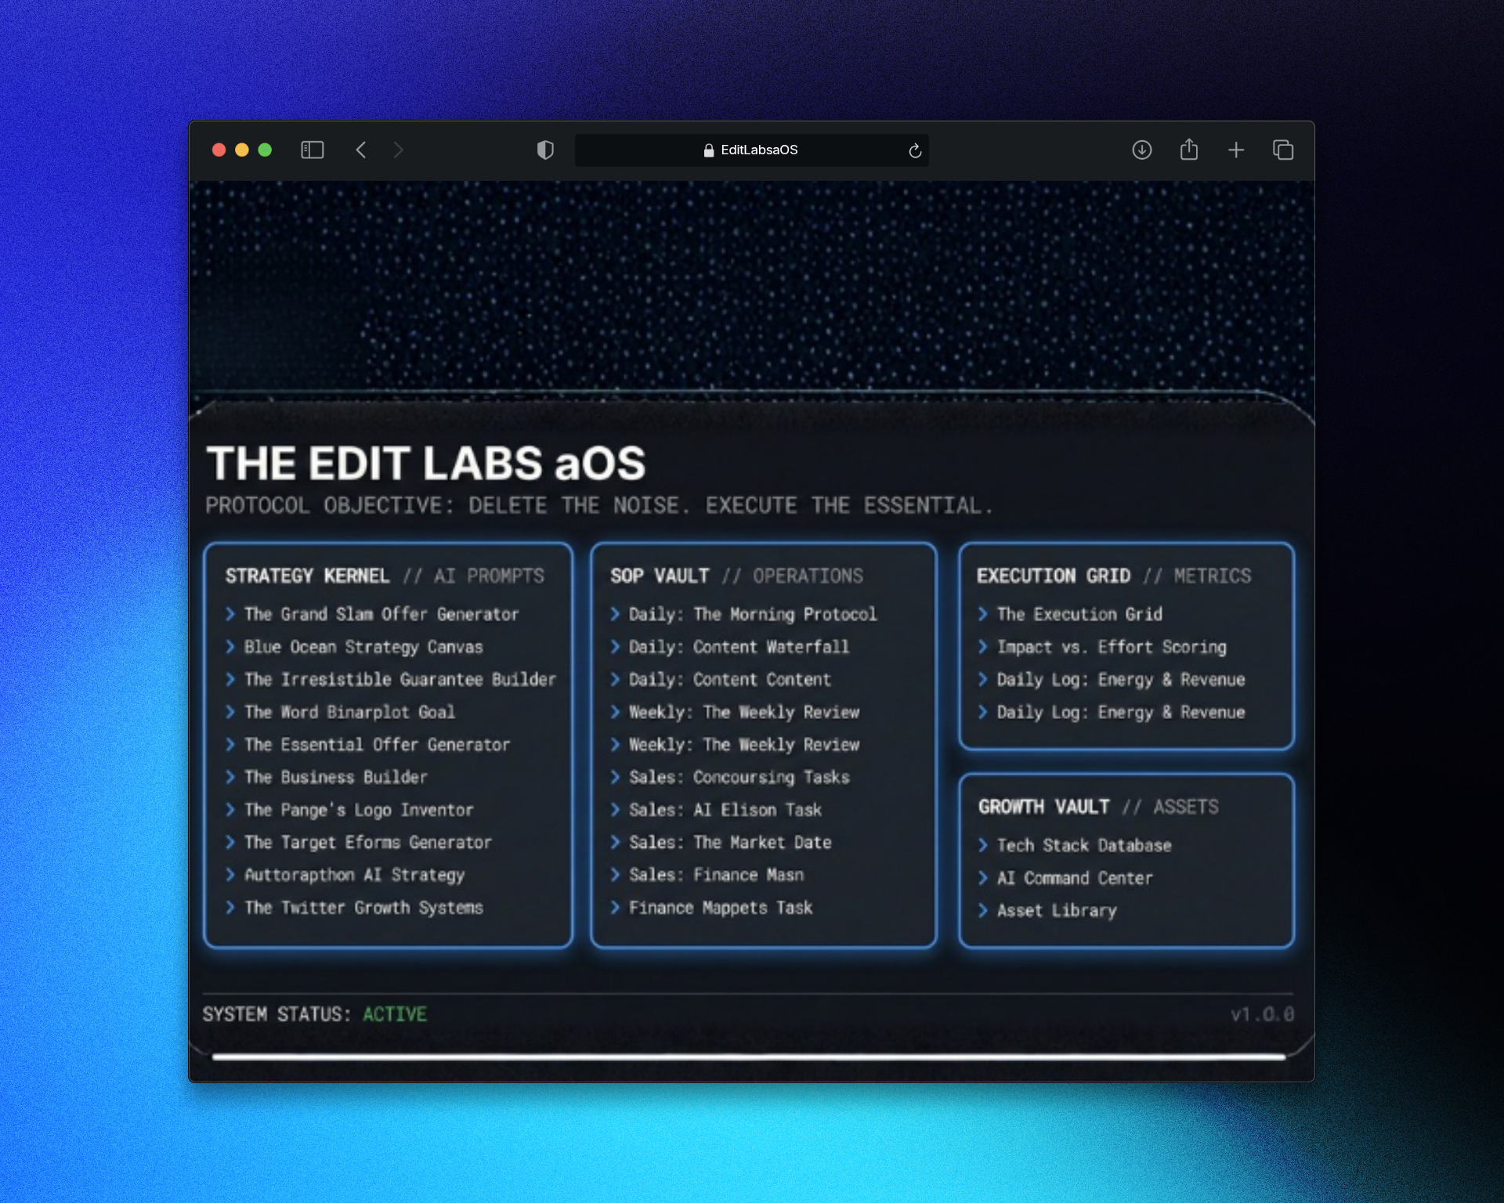Open the Asset Library
The height and width of the screenshot is (1203, 1504).
click(x=1057, y=910)
